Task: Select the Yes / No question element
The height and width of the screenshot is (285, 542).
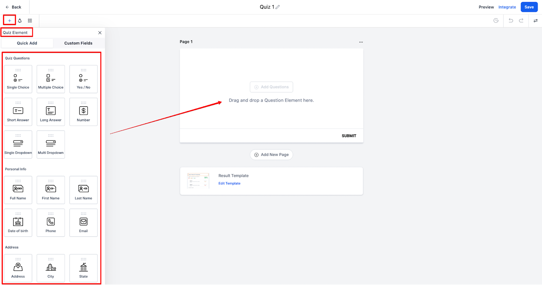Action: pos(83,79)
